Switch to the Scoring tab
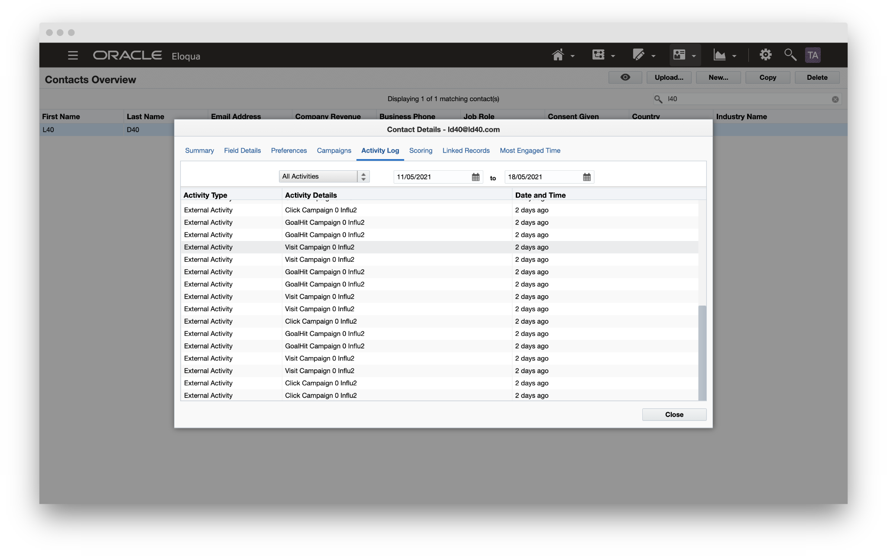Image resolution: width=887 pixels, height=560 pixels. click(421, 150)
